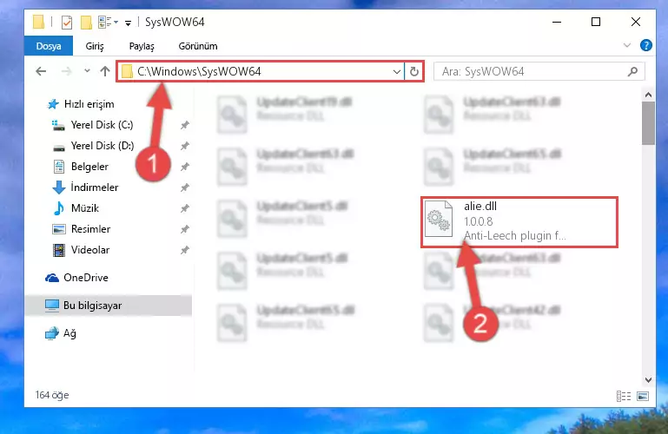Expand the ribbon with the chevron
The width and height of the screenshot is (668, 434).
626,45
